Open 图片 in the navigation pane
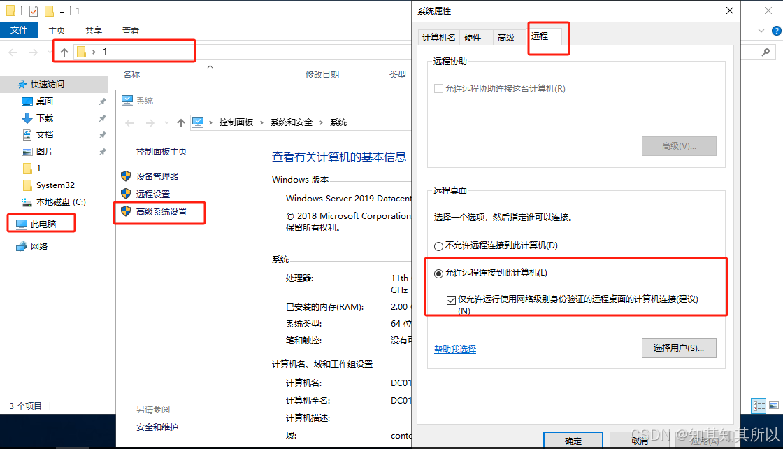Image resolution: width=783 pixels, height=449 pixels. click(45, 151)
